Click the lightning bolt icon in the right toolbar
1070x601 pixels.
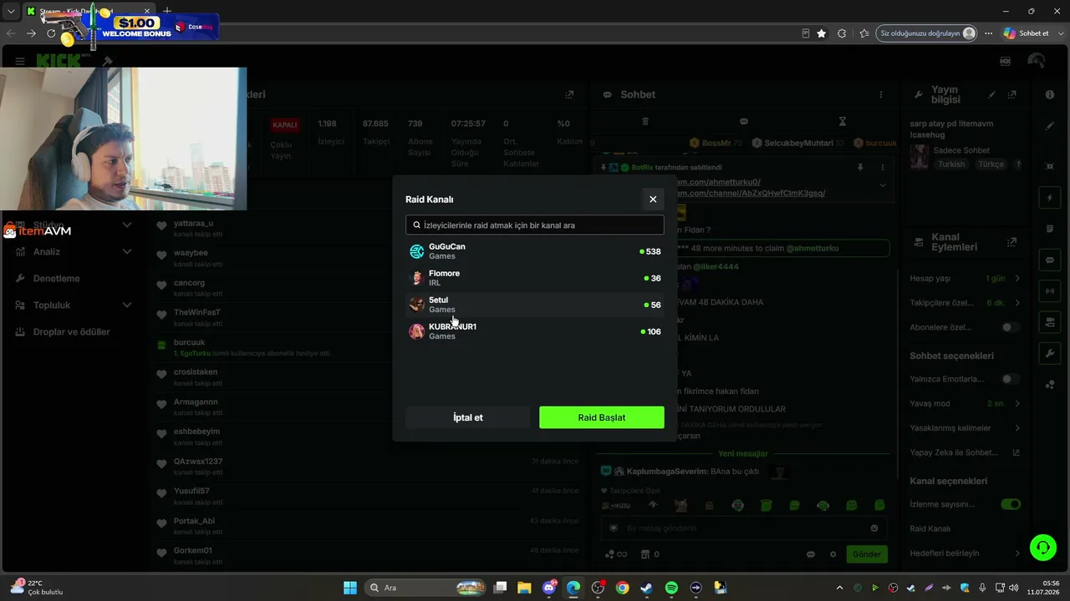coord(1050,198)
